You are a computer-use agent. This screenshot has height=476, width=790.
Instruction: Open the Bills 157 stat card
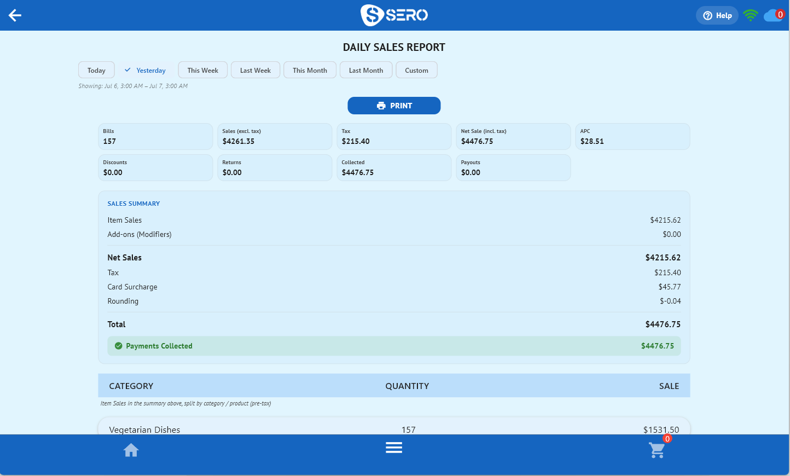[155, 136]
